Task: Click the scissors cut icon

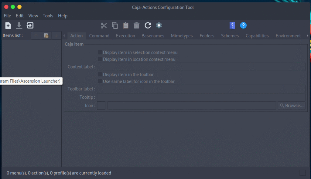Action: click(x=104, y=25)
